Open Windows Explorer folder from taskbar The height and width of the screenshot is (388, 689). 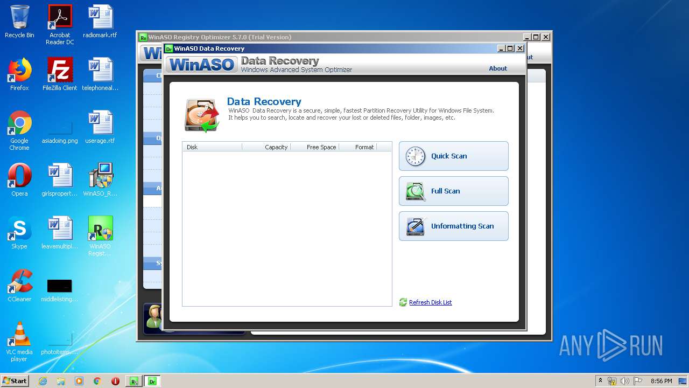[61, 381]
